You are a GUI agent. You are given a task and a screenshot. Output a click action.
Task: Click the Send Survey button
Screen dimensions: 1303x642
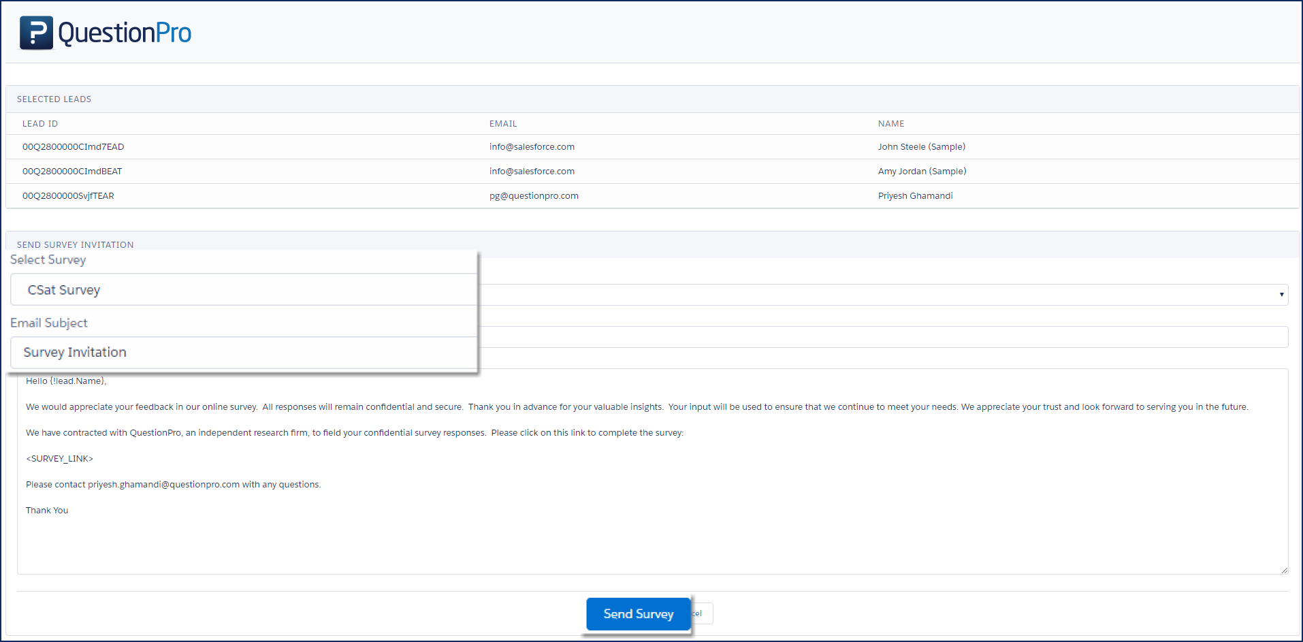[639, 614]
